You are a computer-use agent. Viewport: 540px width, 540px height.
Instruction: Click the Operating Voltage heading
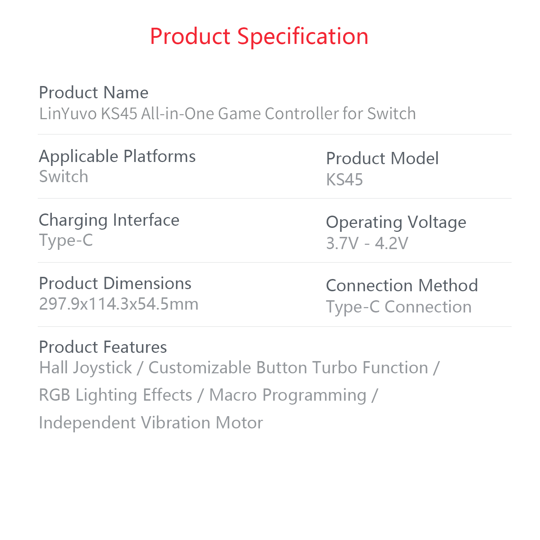pyautogui.click(x=396, y=222)
